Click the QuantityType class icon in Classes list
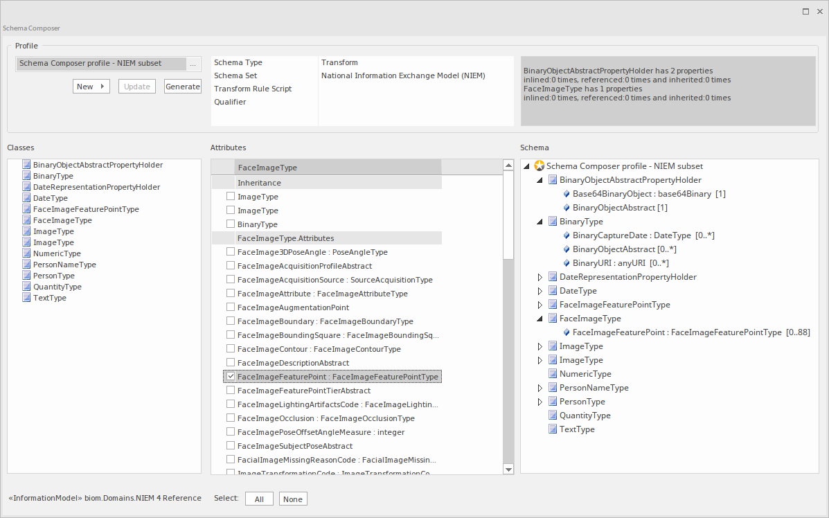829x518 pixels. (x=26, y=287)
